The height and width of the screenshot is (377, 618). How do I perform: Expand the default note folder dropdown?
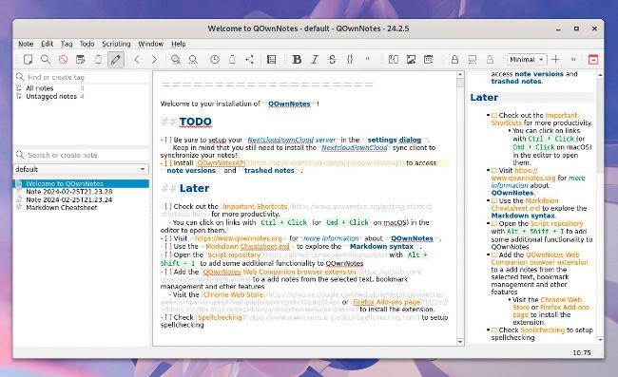click(81, 169)
